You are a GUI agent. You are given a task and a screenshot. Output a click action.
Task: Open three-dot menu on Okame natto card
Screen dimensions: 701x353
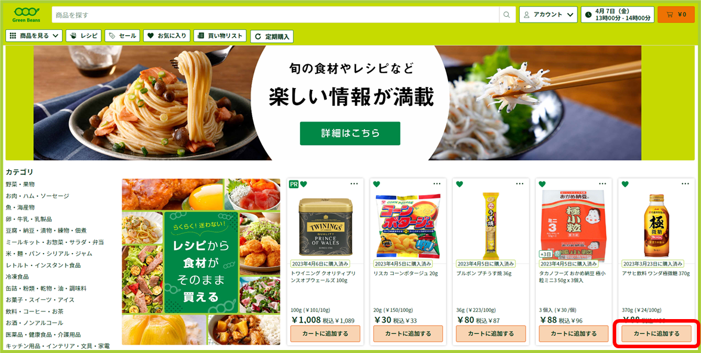(603, 184)
